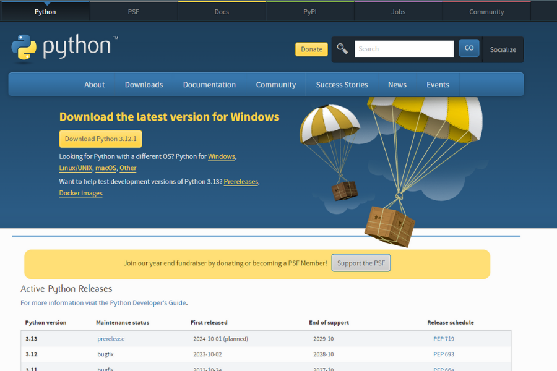
Task: Open PEP 719 release schedule
Action: (x=444, y=339)
